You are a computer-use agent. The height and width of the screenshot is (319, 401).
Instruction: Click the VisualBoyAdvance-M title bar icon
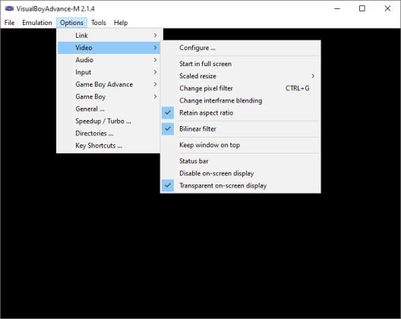pos(9,8)
